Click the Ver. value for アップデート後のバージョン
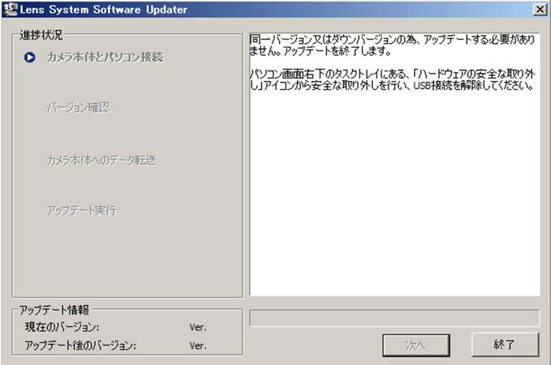Viewport: 551px width, 365px height. [x=198, y=345]
